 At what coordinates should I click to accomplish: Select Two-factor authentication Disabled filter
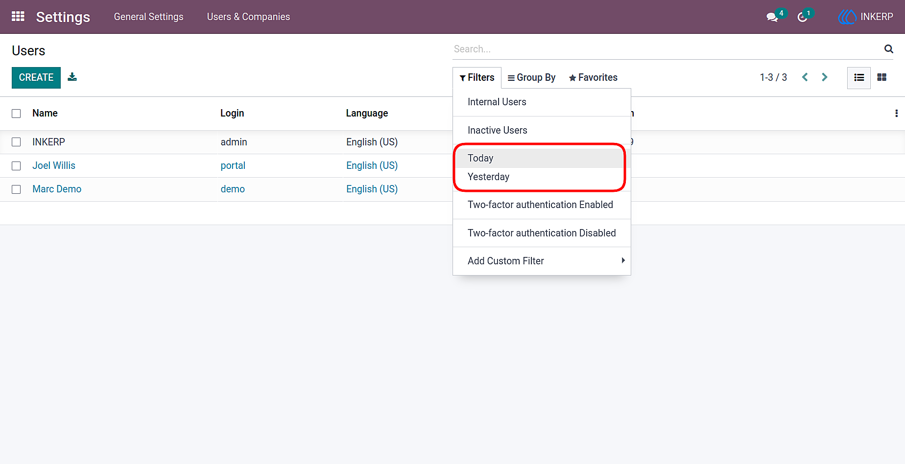click(542, 233)
